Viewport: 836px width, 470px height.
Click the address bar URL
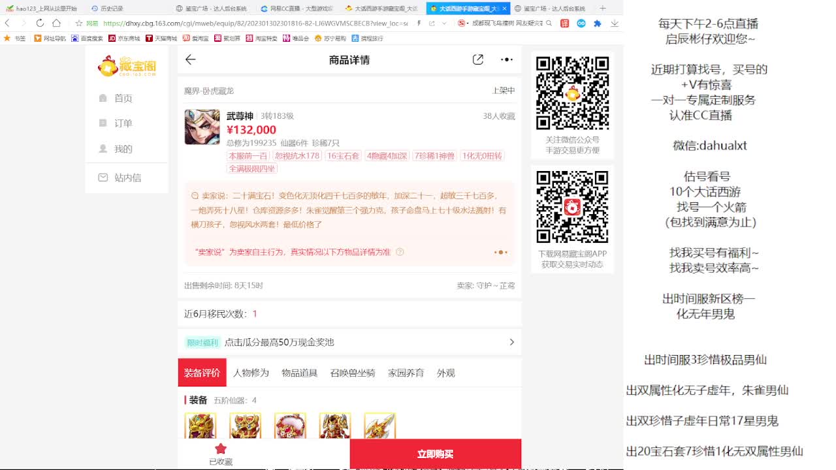[x=255, y=23]
